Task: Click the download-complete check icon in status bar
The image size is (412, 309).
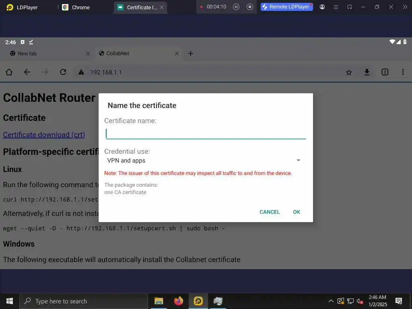Action: tap(31, 42)
